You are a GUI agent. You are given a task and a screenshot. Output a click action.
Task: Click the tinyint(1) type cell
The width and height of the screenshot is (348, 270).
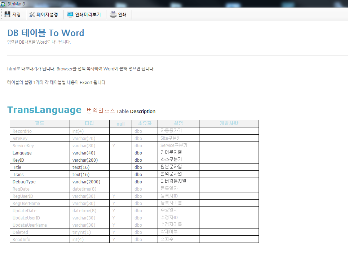[x=89, y=232]
